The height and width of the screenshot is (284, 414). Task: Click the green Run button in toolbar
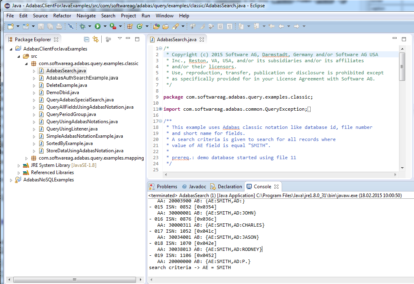[97, 27]
